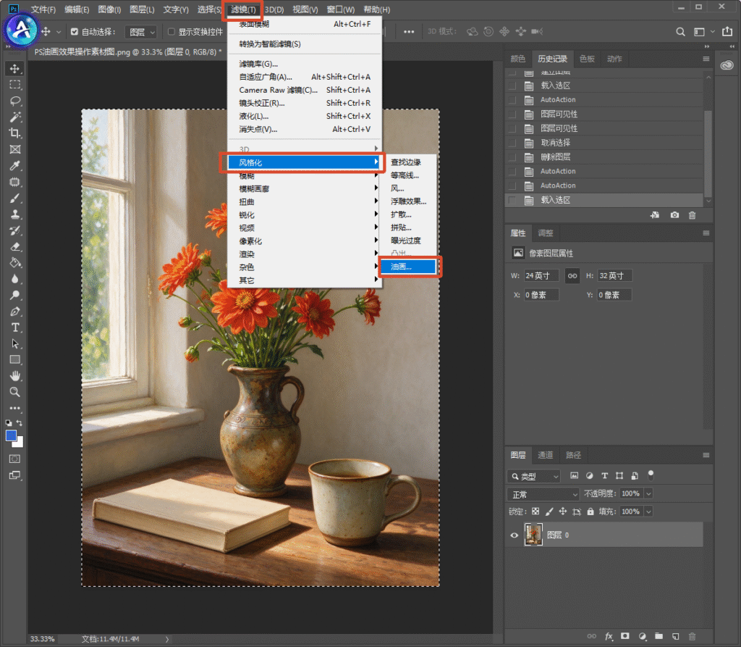741x647 pixels.
Task: Select the Paint Bucket tool
Action: coord(14,263)
